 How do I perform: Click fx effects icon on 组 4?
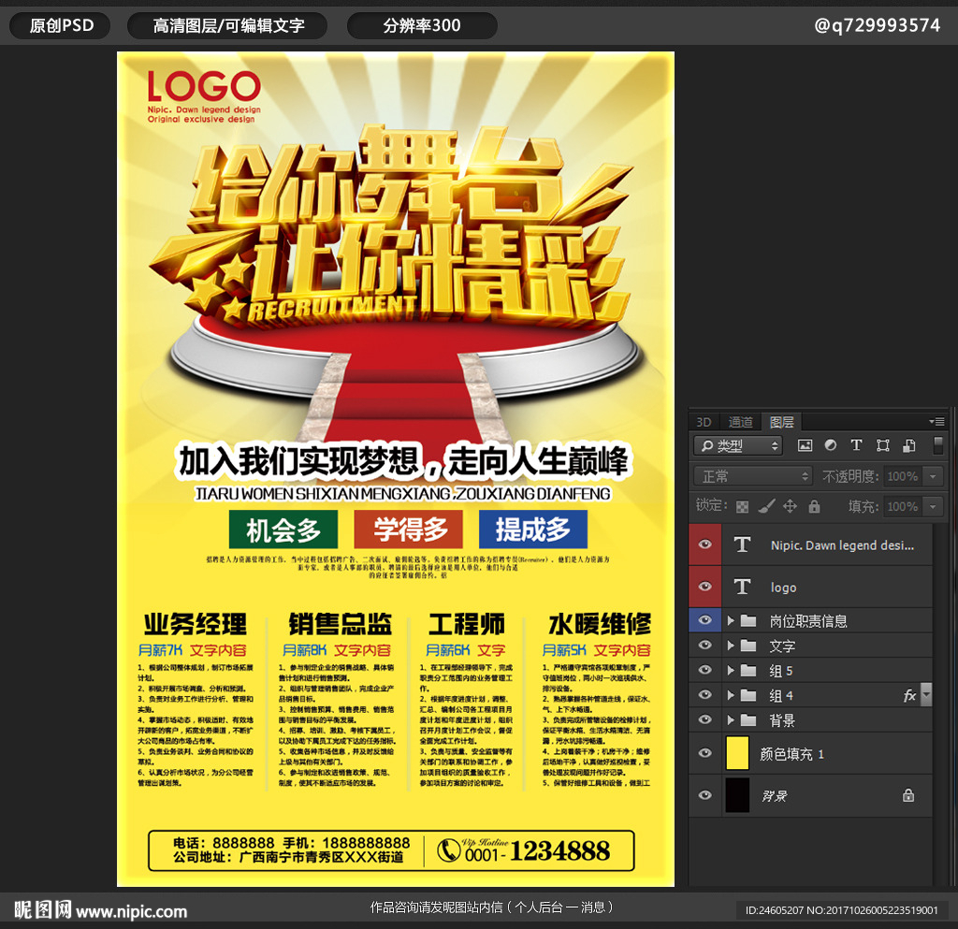coord(909,695)
